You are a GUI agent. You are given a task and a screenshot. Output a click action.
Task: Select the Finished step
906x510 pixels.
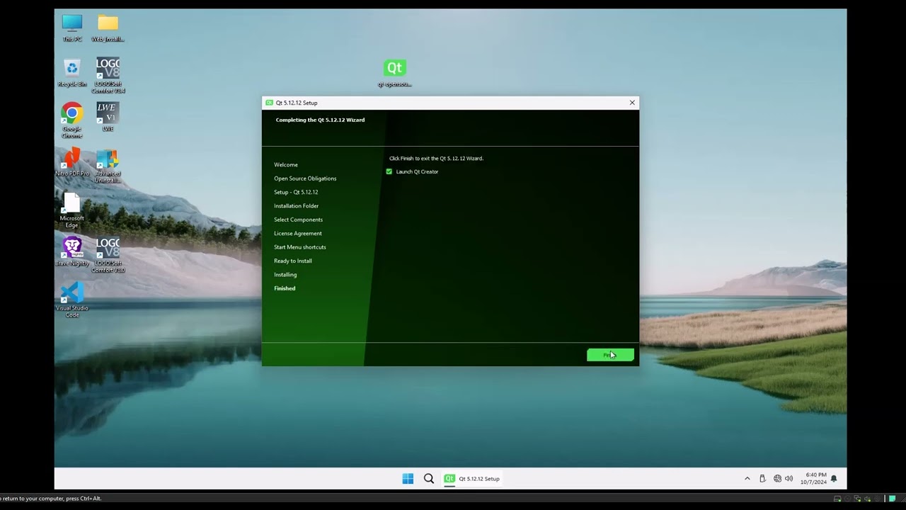285,288
